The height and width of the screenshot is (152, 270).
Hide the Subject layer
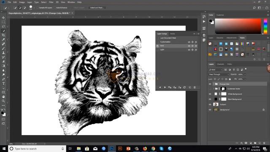(210, 104)
